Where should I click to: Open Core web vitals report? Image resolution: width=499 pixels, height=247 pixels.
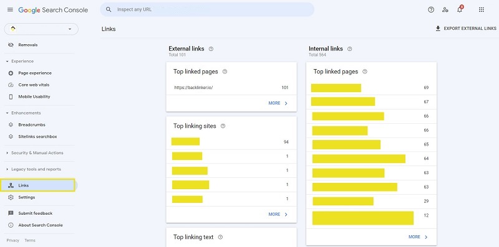click(x=34, y=85)
